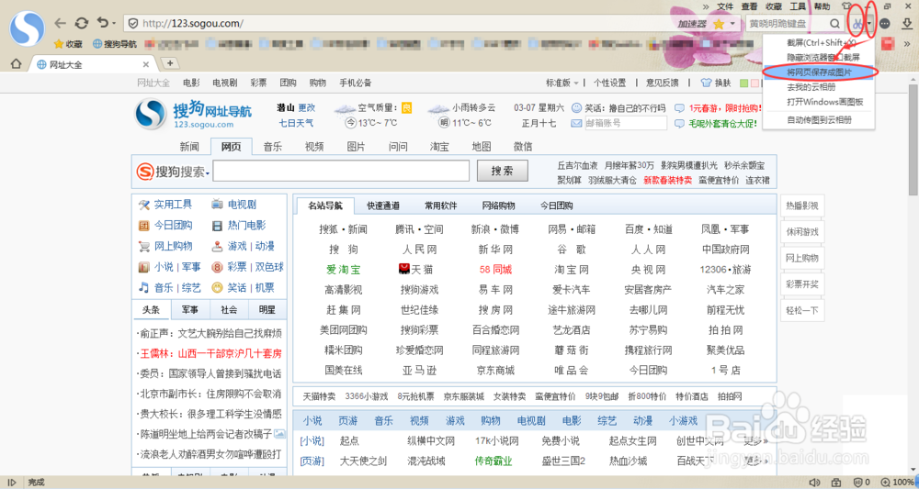Switch to the 军事 news tab
This screenshot has width=919, height=489.
click(190, 309)
